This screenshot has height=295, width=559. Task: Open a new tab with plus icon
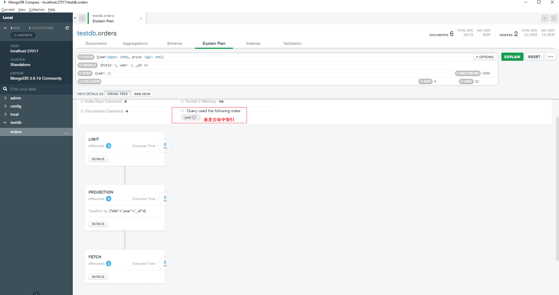point(544,18)
